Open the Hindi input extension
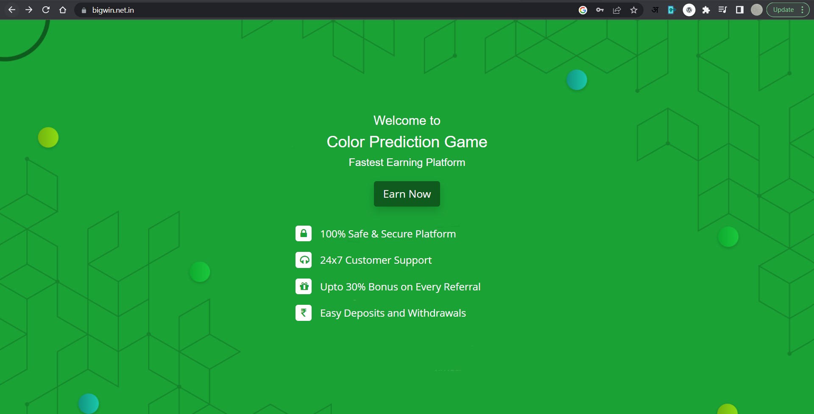 pyautogui.click(x=655, y=10)
